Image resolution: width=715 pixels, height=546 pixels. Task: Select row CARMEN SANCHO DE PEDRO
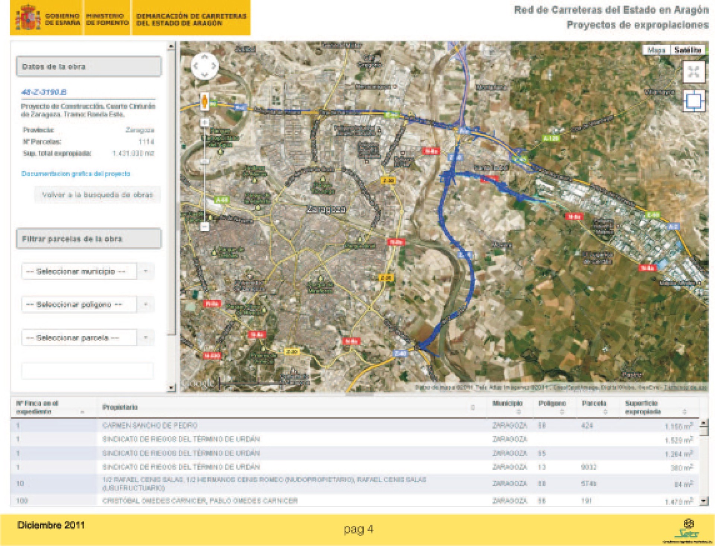(x=355, y=425)
